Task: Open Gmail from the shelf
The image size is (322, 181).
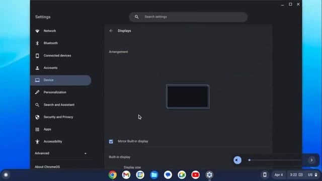Action: tap(126, 175)
